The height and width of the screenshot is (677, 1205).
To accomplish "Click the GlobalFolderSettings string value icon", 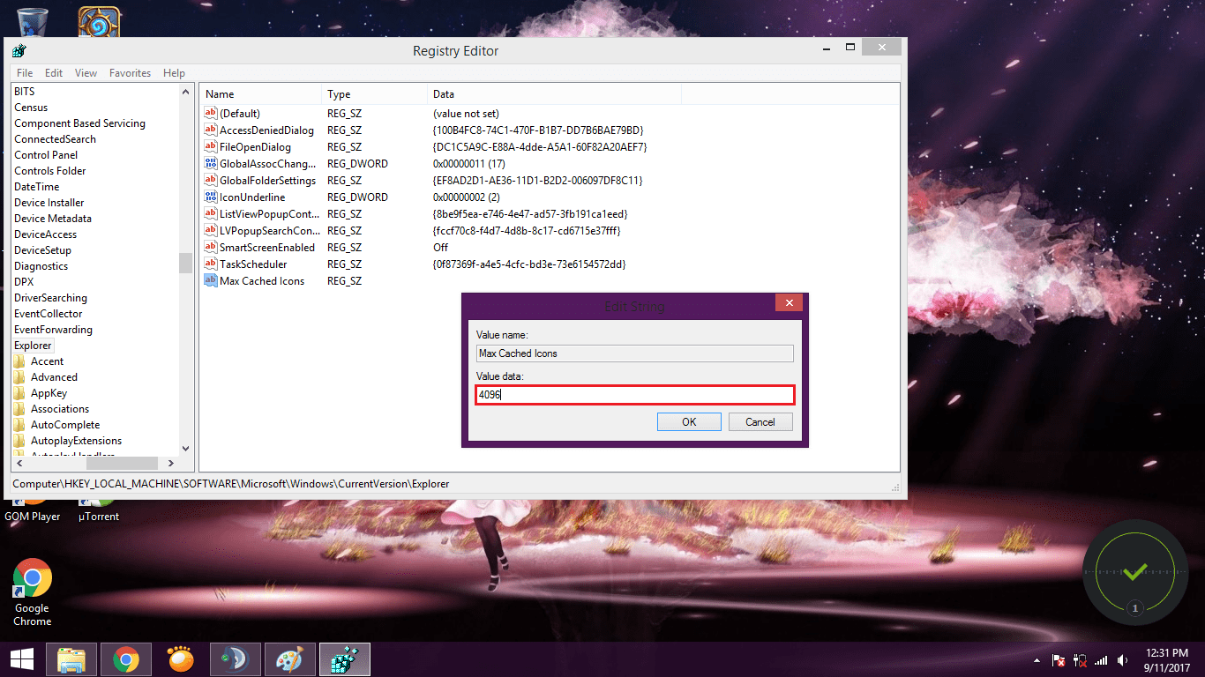I will (x=210, y=181).
